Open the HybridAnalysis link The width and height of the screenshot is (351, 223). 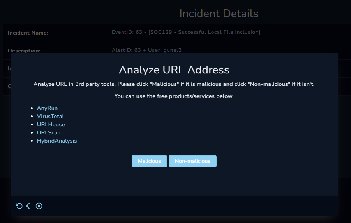(57, 141)
